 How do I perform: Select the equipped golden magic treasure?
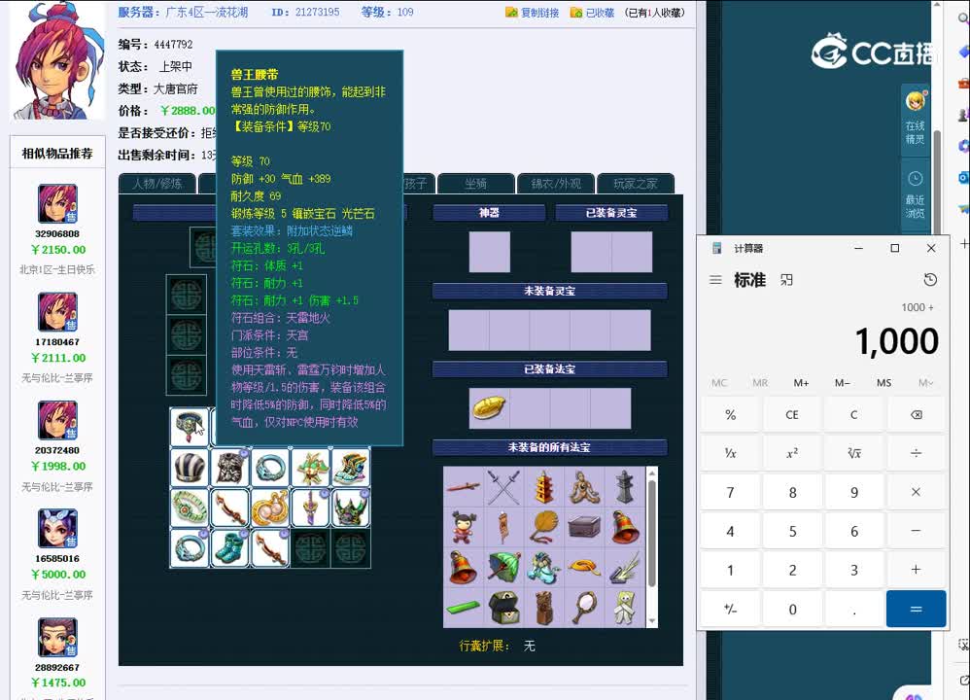pyautogui.click(x=489, y=408)
